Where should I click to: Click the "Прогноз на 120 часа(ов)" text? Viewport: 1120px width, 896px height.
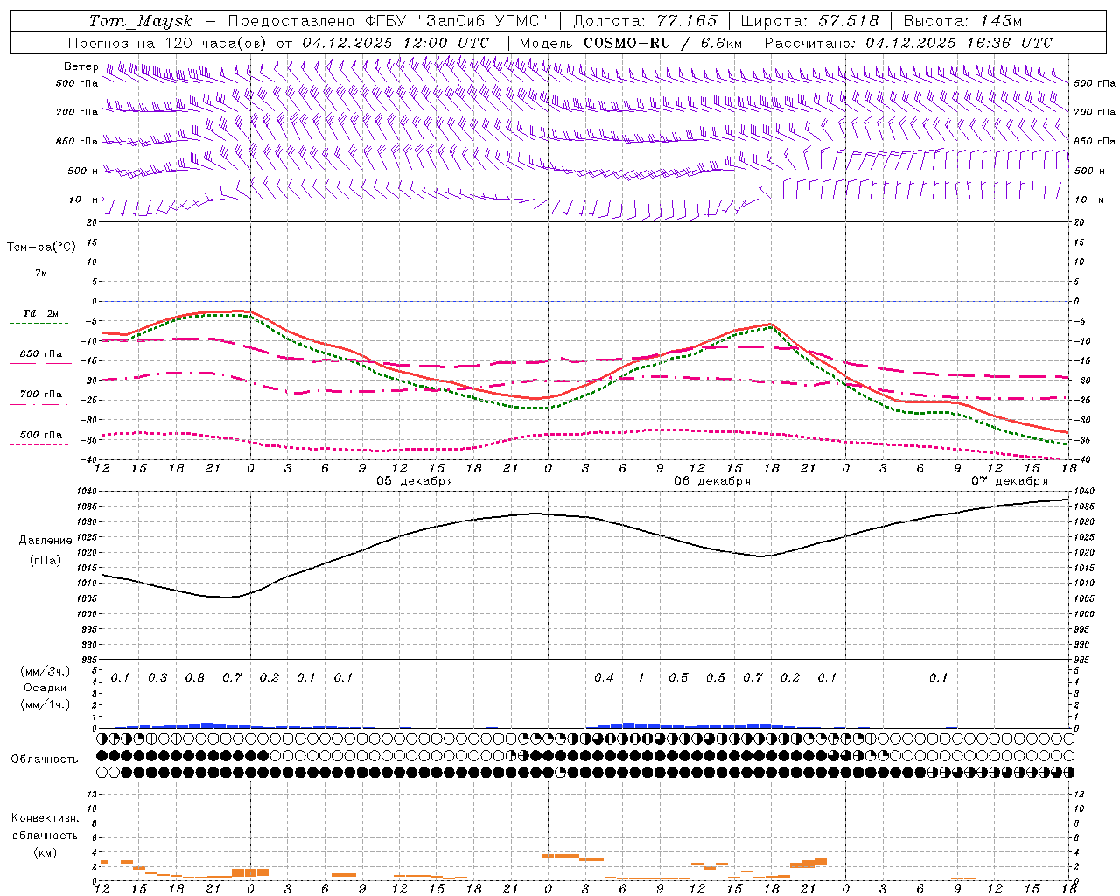pos(168,43)
